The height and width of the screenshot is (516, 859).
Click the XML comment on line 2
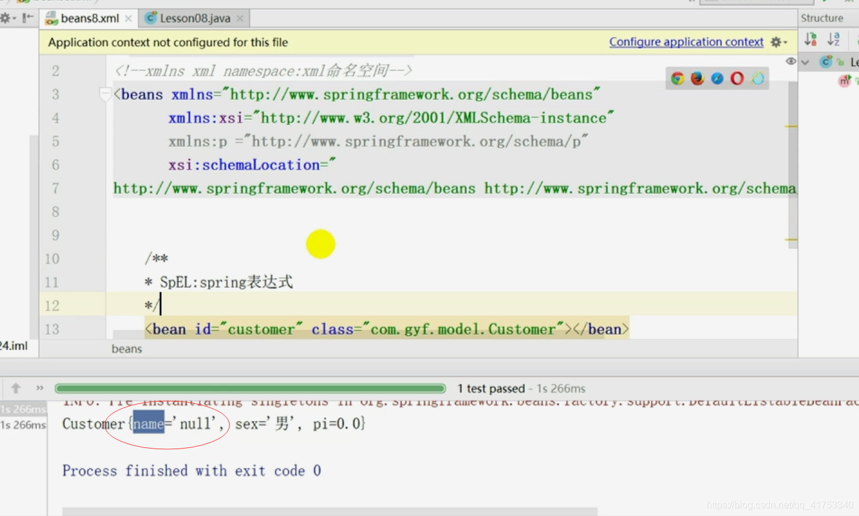263,71
